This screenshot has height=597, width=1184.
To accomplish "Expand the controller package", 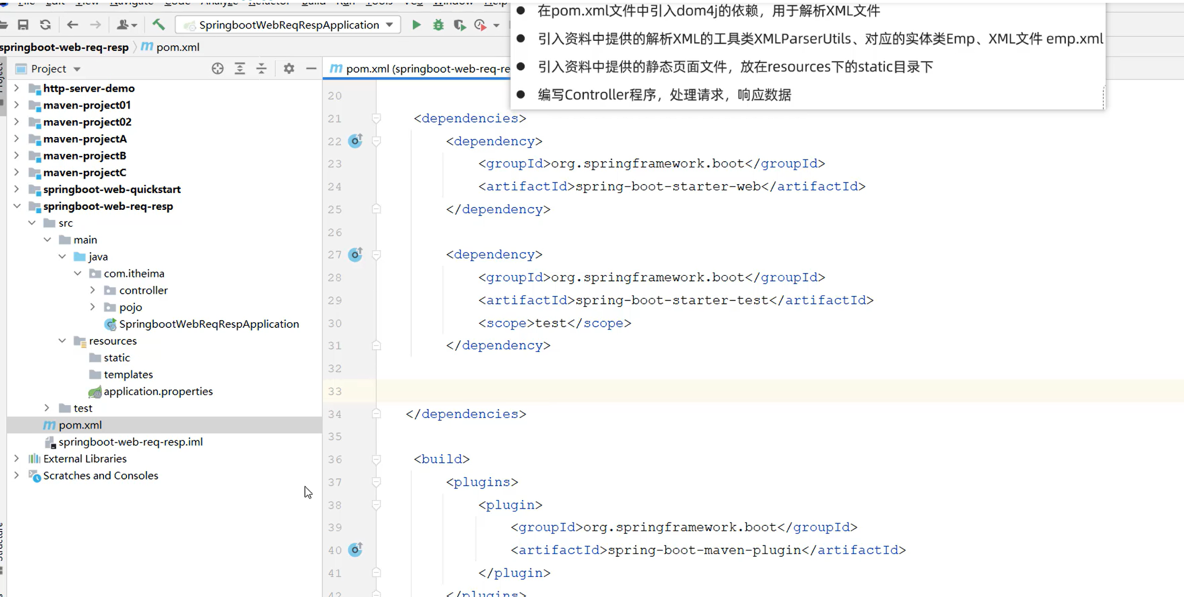I will (x=92, y=290).
